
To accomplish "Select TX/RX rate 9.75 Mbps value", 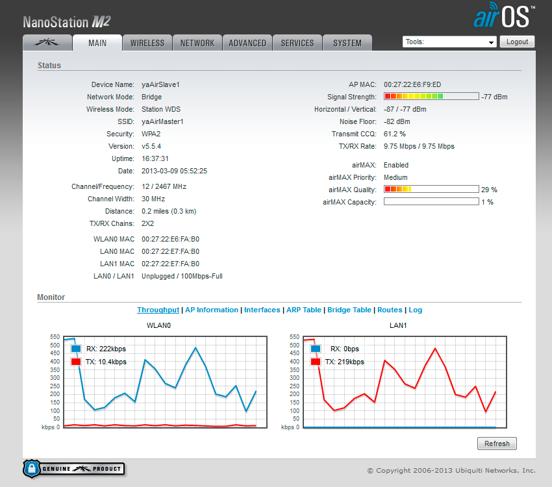I will (419, 146).
